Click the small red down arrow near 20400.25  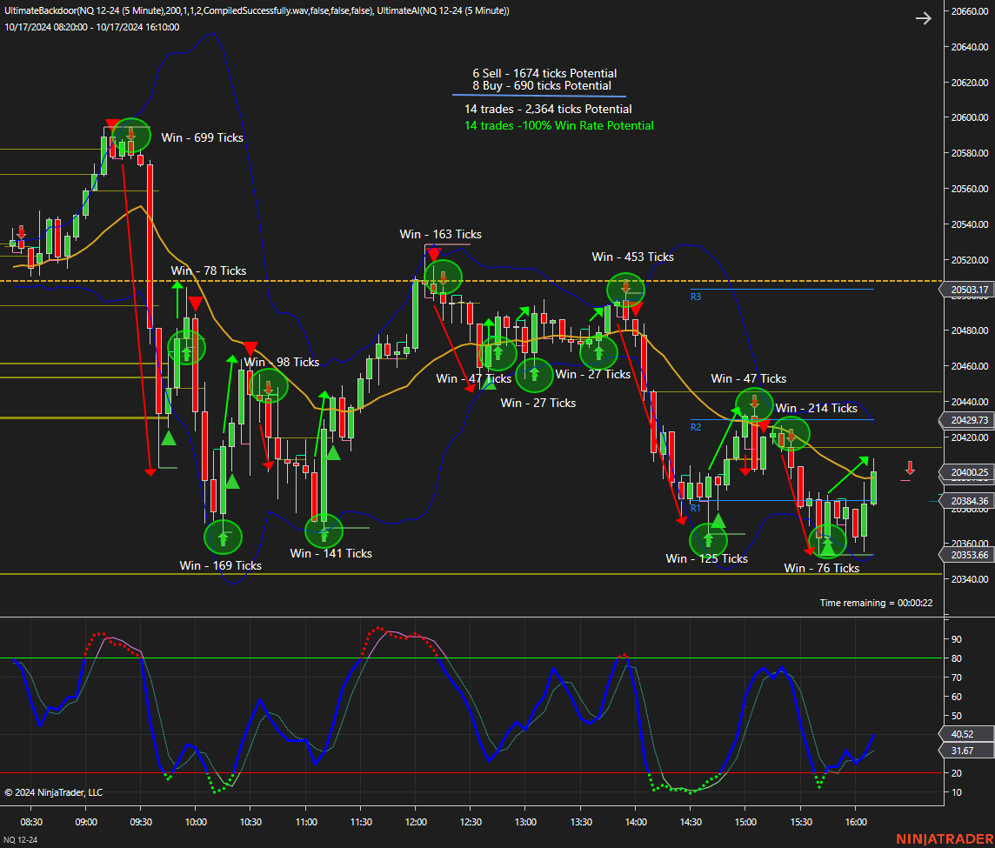910,467
